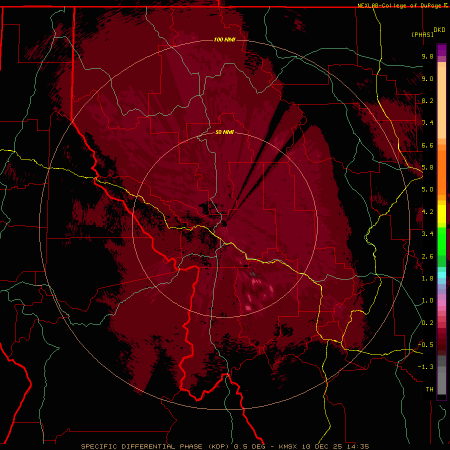Click the 2.6 value on the color scale

point(427,256)
